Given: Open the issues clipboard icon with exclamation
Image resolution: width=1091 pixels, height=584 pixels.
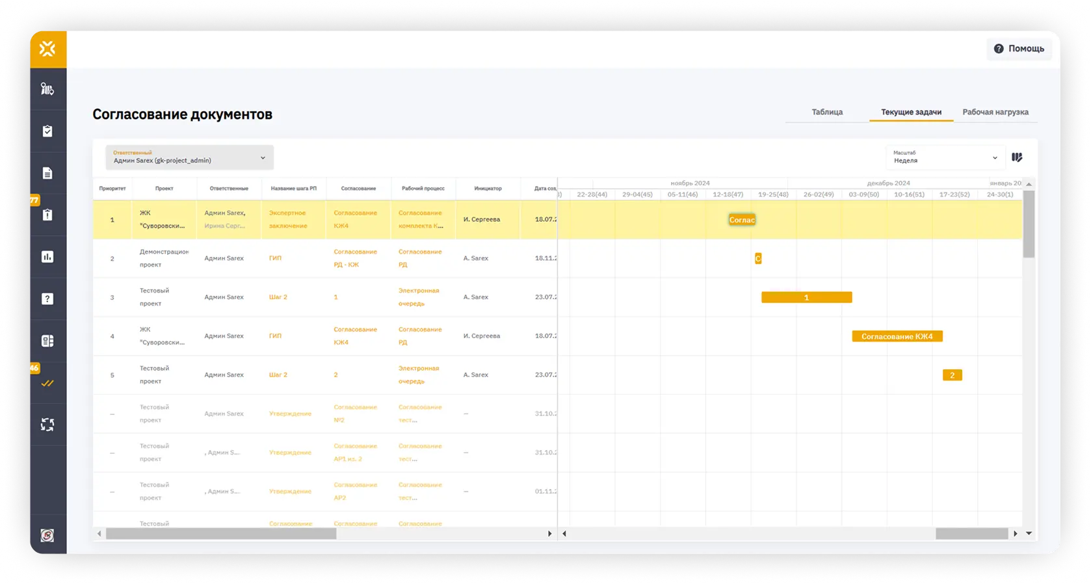Looking at the screenshot, I should (x=47, y=215).
